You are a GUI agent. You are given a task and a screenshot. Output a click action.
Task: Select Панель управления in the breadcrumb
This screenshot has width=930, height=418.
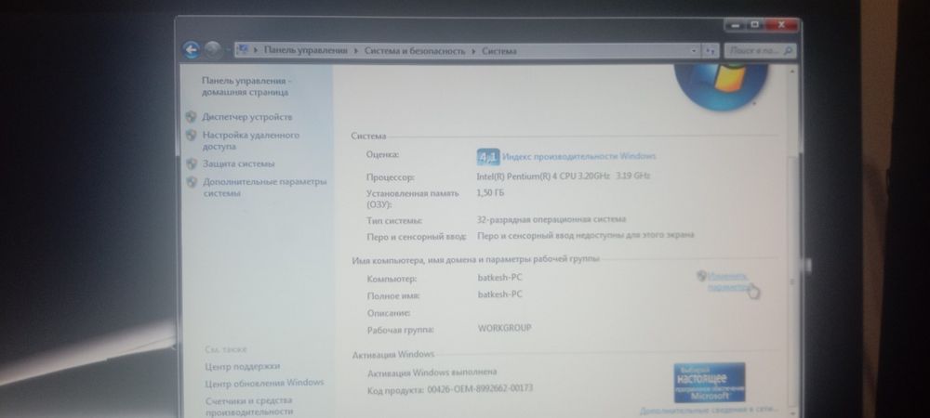[x=305, y=51]
